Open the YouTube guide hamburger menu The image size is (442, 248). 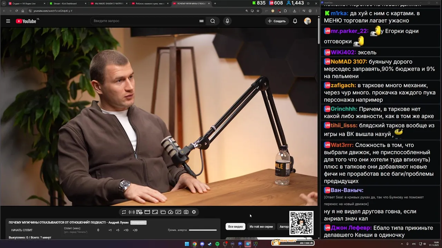[8, 21]
